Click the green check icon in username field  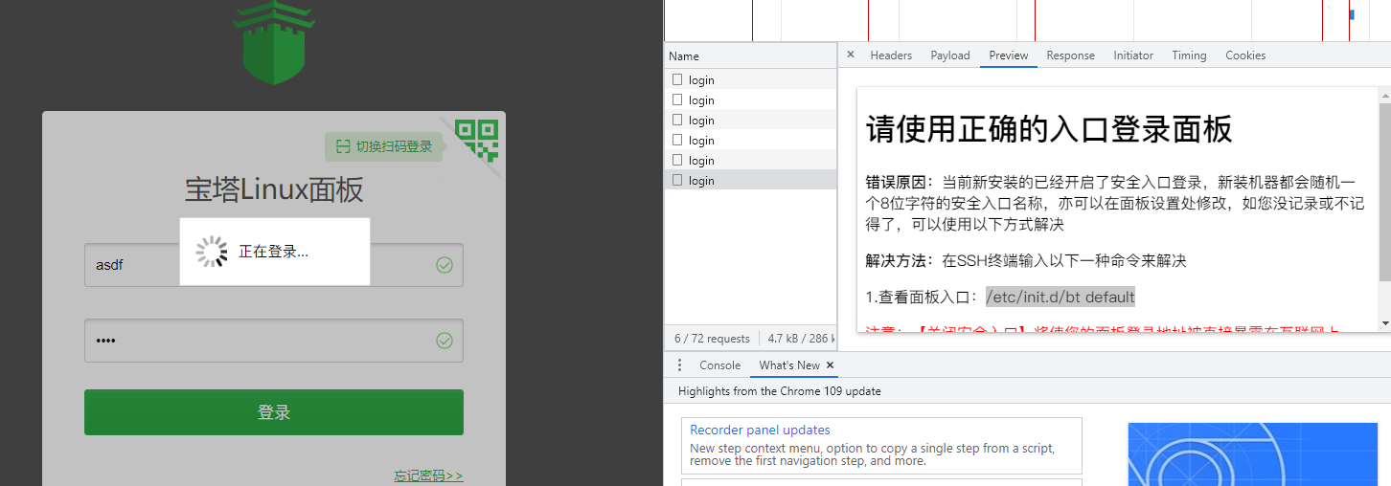click(445, 265)
